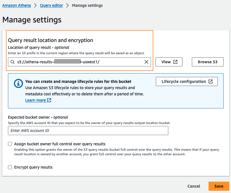Screen dimensions: 231x193
Task: Cancel the settings changes
Action: [194, 186]
